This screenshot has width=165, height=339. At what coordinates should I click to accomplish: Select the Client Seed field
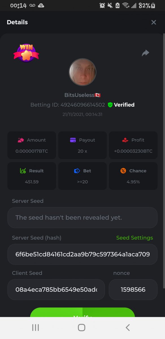(x=56, y=290)
